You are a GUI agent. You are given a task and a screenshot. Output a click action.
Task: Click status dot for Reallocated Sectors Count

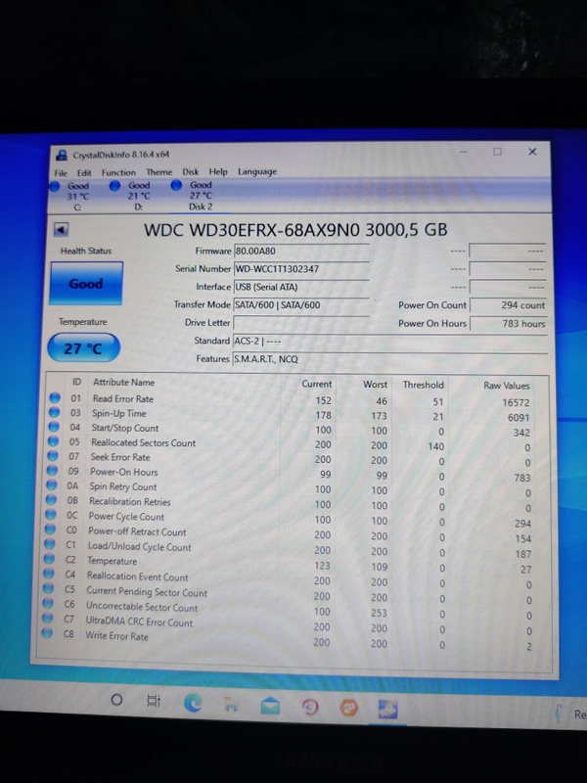point(54,441)
